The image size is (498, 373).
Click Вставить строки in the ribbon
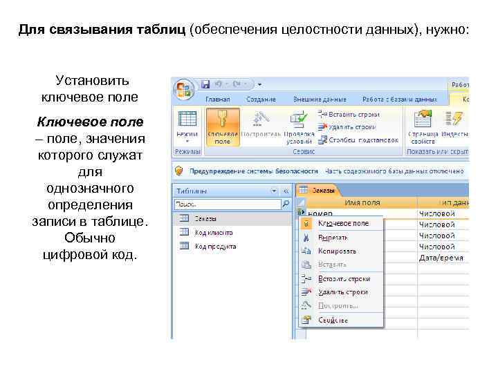click(x=349, y=115)
